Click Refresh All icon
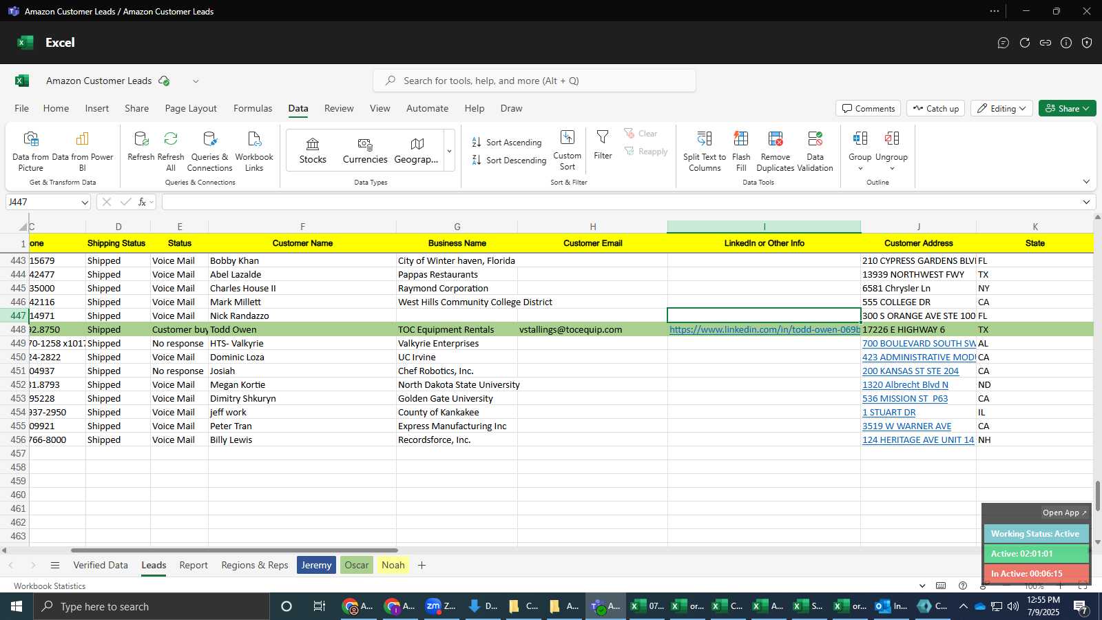1102x620 pixels. 171,139
